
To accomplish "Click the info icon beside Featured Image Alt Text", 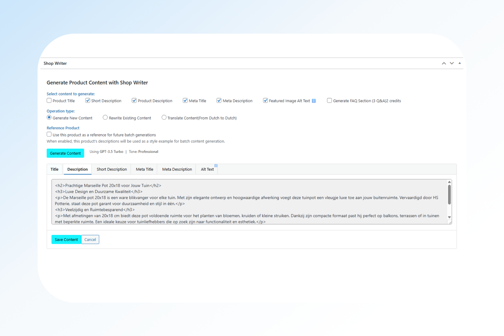I will tap(314, 101).
